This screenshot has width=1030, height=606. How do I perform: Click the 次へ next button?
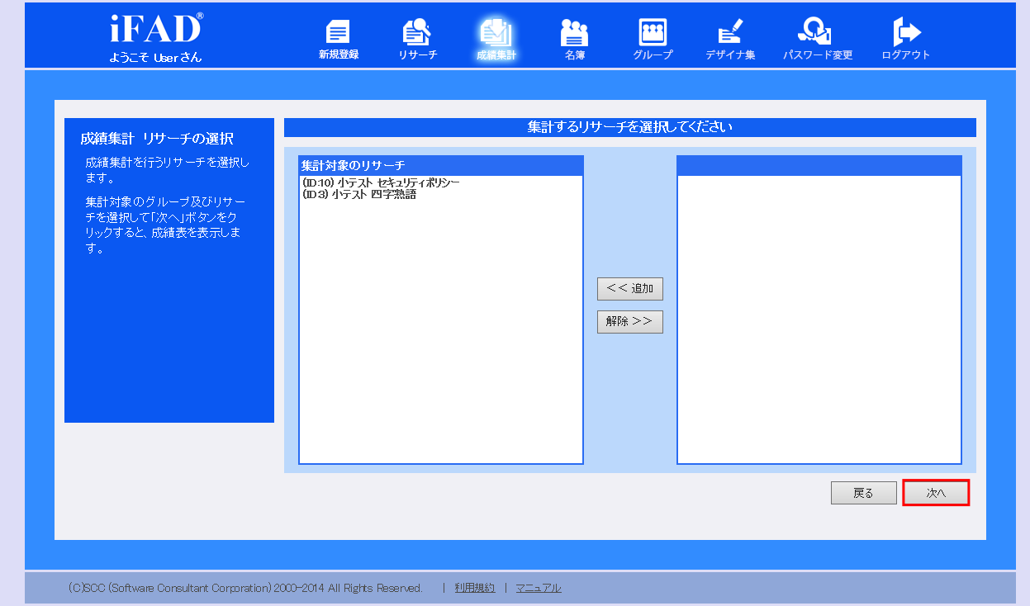(936, 493)
